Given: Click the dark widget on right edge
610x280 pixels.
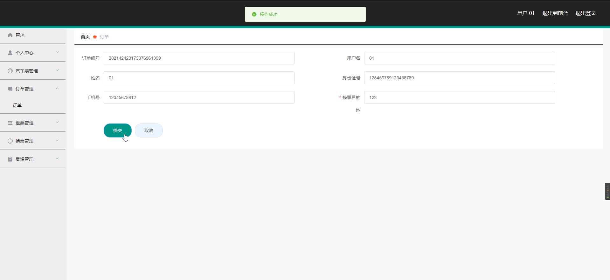Looking at the screenshot, I should [x=607, y=191].
